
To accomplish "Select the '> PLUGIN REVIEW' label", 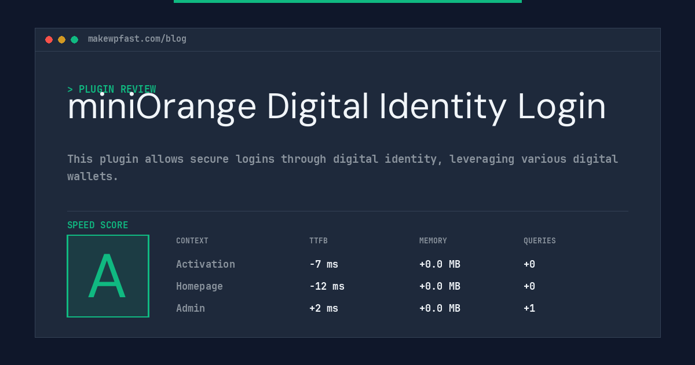I will pos(112,89).
